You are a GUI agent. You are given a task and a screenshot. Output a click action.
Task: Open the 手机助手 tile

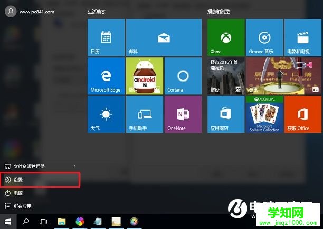pos(145,114)
